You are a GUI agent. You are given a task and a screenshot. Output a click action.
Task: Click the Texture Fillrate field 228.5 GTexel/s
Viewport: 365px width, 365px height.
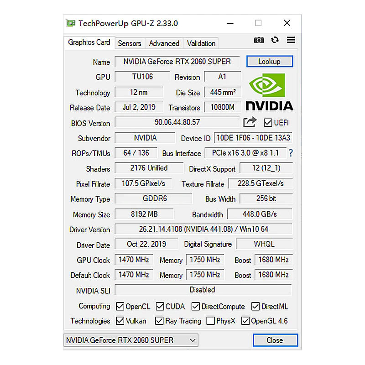261,183
